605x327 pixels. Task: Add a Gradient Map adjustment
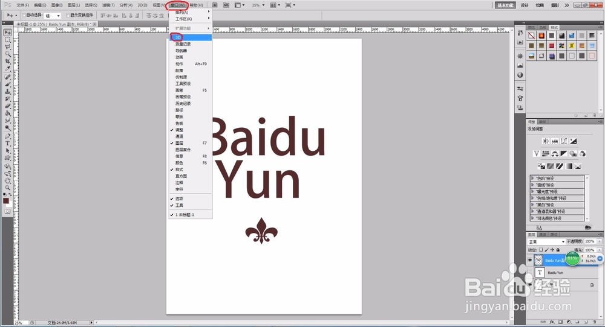click(569, 166)
